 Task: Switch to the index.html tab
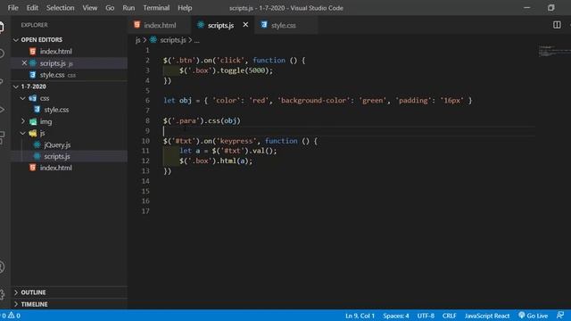[159, 25]
